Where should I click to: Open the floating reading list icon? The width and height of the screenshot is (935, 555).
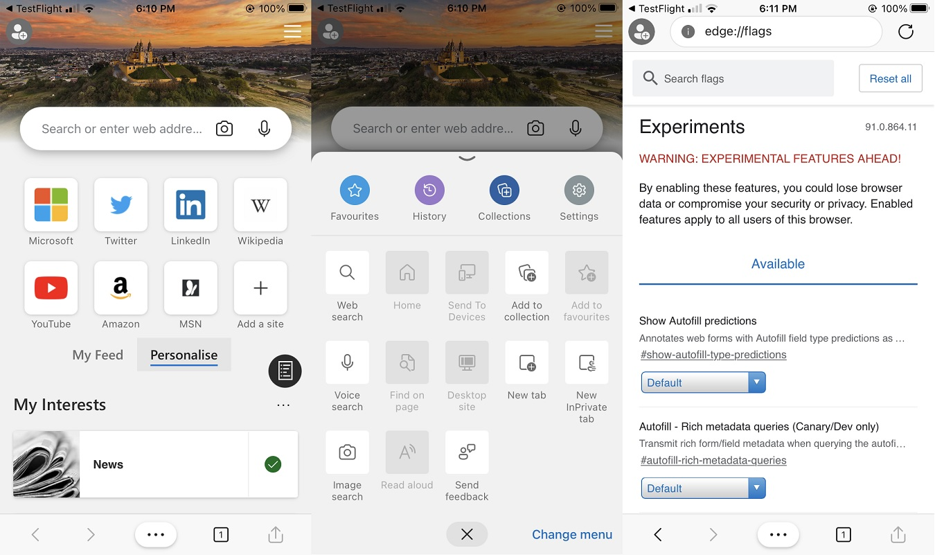285,371
